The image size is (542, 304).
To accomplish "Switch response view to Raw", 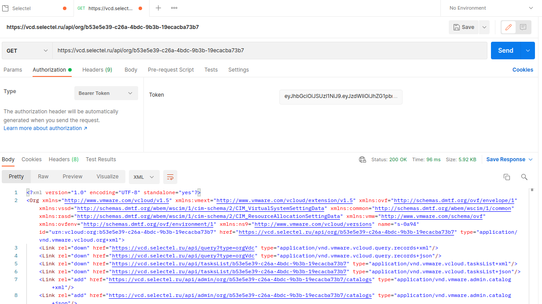I will 43,177.
